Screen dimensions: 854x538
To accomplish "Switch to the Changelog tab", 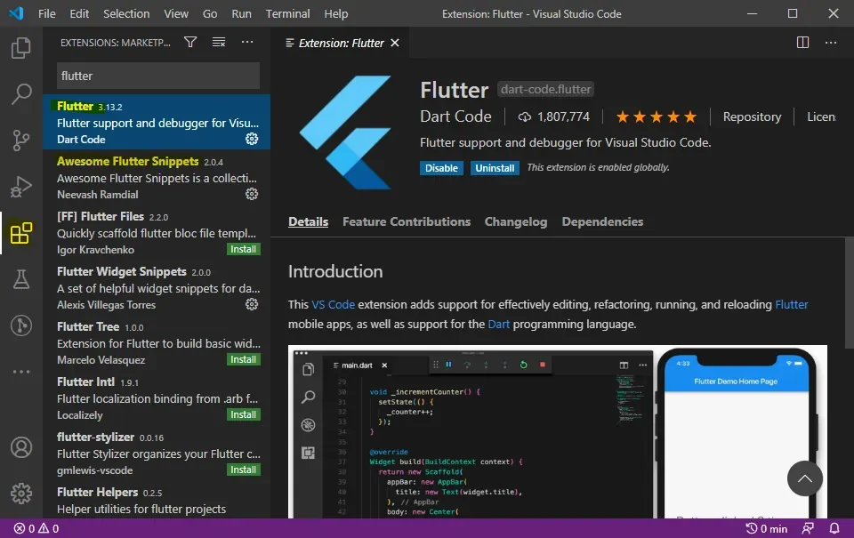I will pyautogui.click(x=516, y=221).
